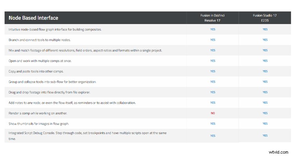Select the "Fusion in DaVinci Resolve 17" column header
The width and height of the screenshot is (296, 156).
coord(212,17)
